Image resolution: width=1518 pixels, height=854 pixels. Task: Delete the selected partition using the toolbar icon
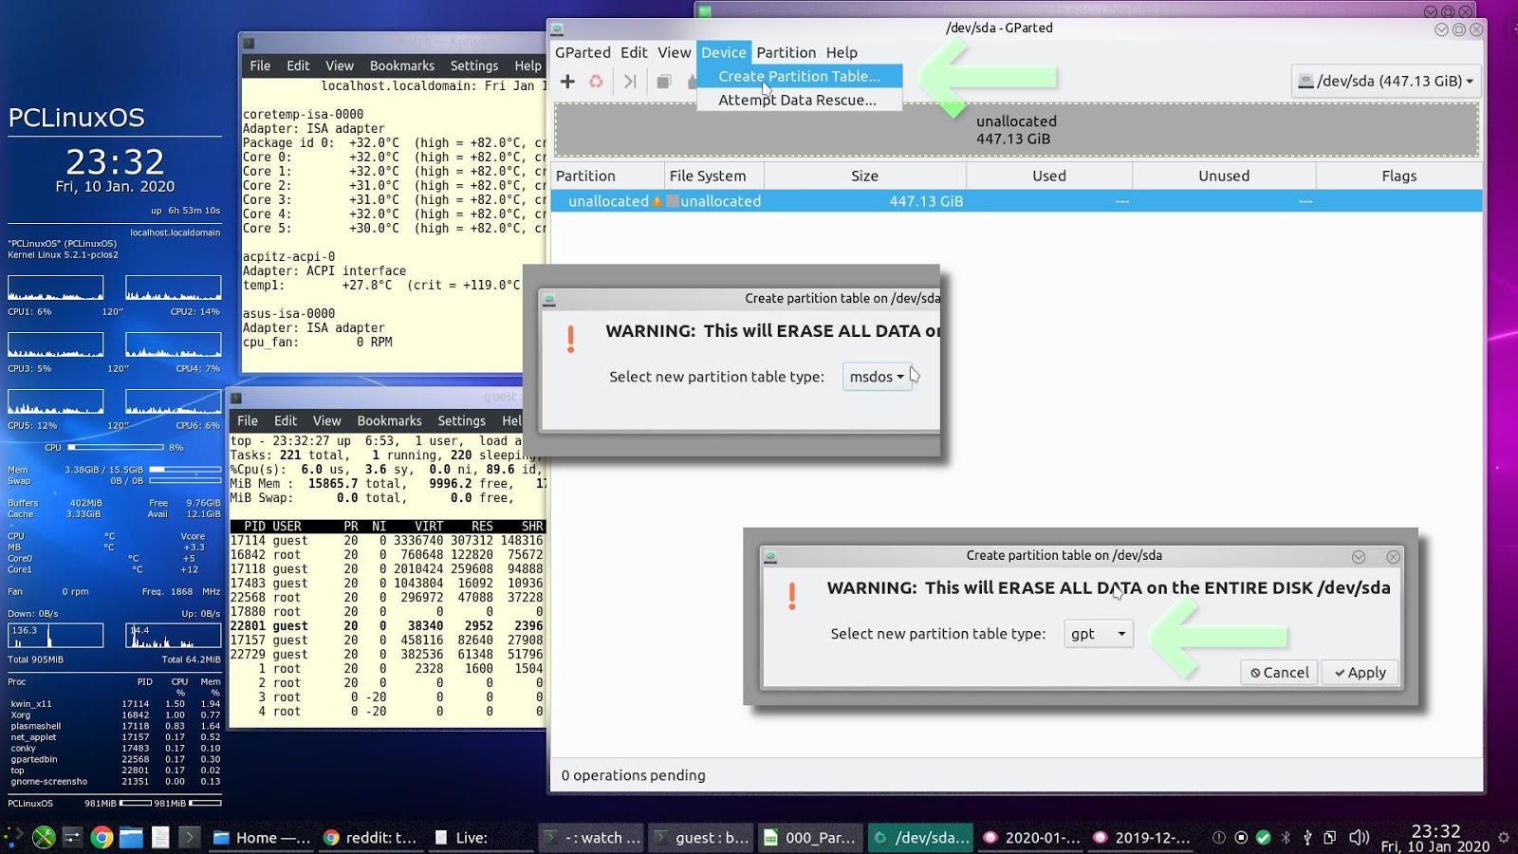pos(598,82)
